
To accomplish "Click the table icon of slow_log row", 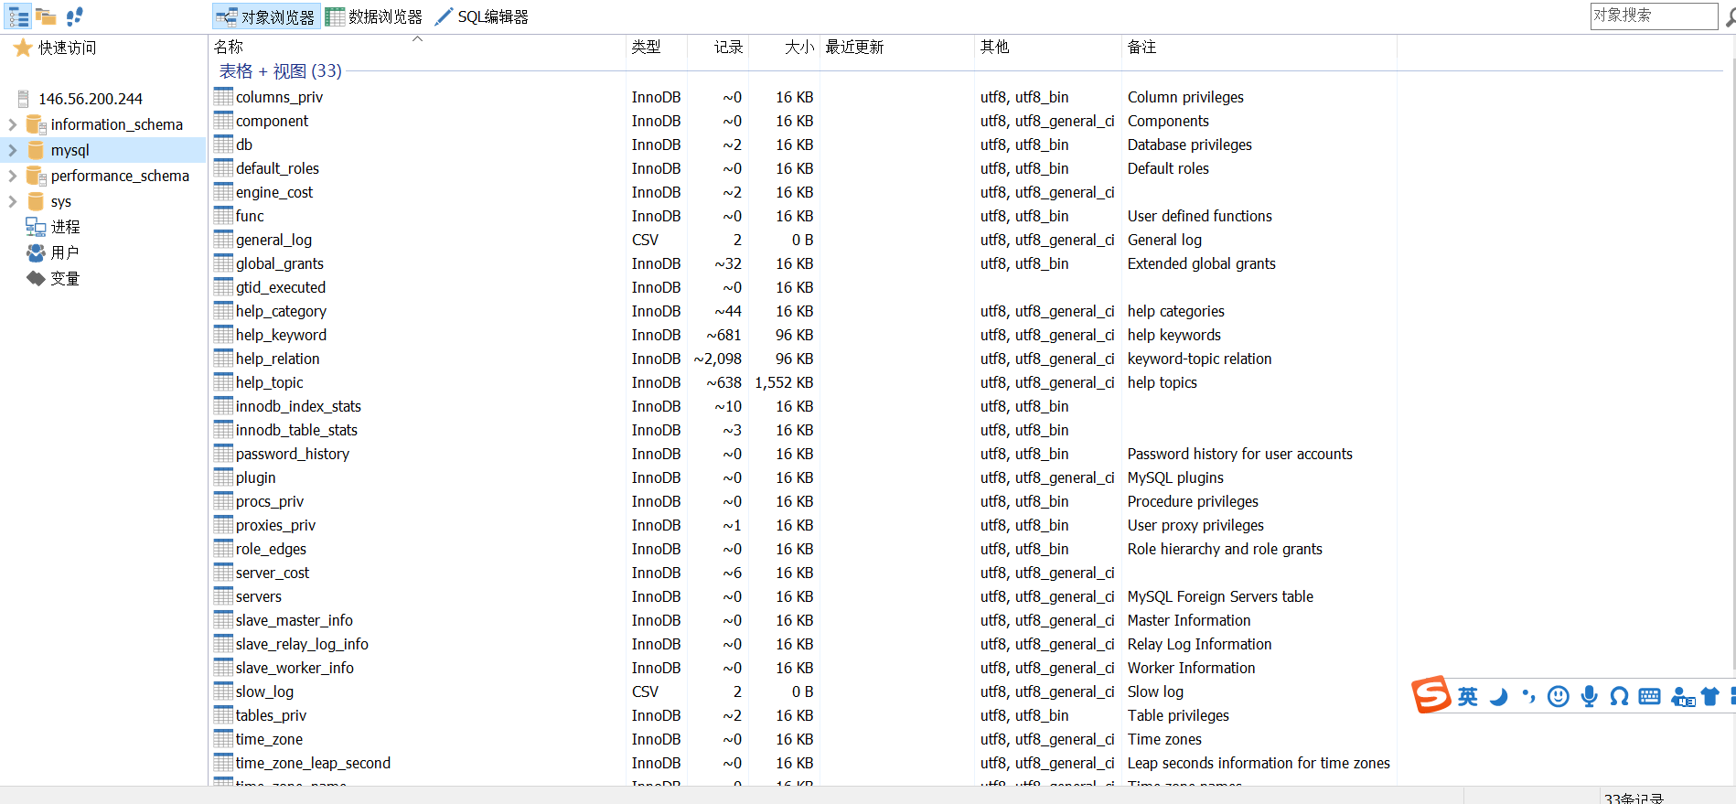I will [x=223, y=691].
